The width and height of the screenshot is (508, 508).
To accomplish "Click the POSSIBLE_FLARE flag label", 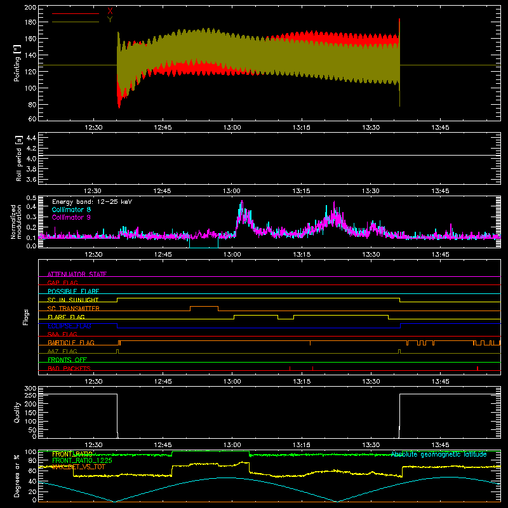I will [73, 291].
